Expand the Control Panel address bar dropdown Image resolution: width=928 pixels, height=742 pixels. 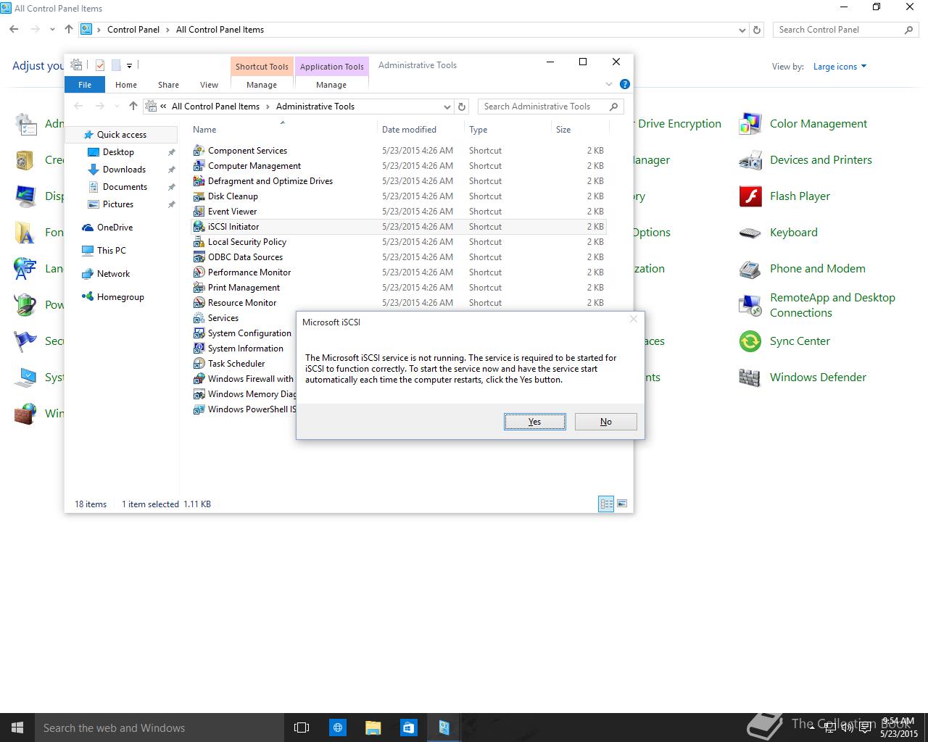click(742, 30)
